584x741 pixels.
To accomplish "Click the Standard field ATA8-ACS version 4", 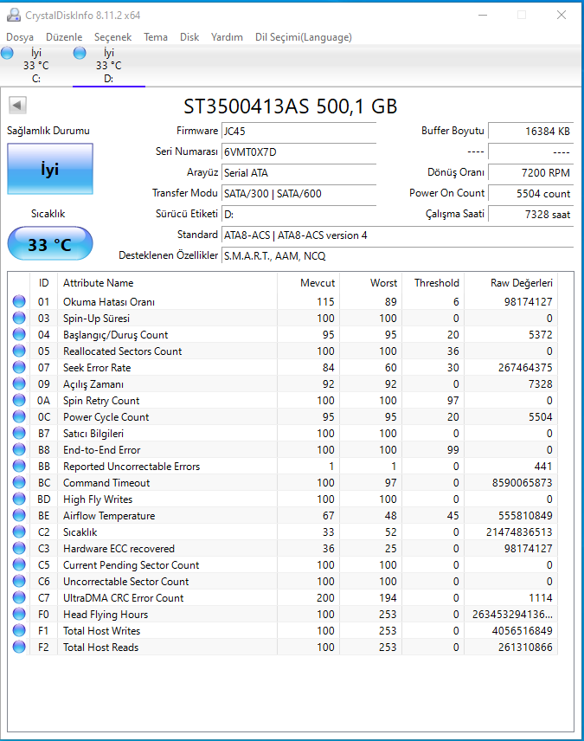I will point(397,235).
